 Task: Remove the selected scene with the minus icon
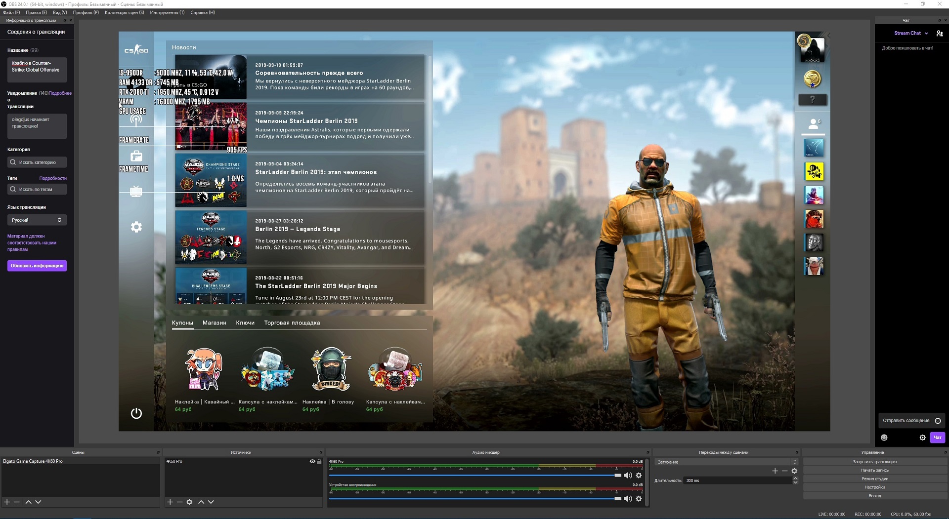click(x=17, y=502)
